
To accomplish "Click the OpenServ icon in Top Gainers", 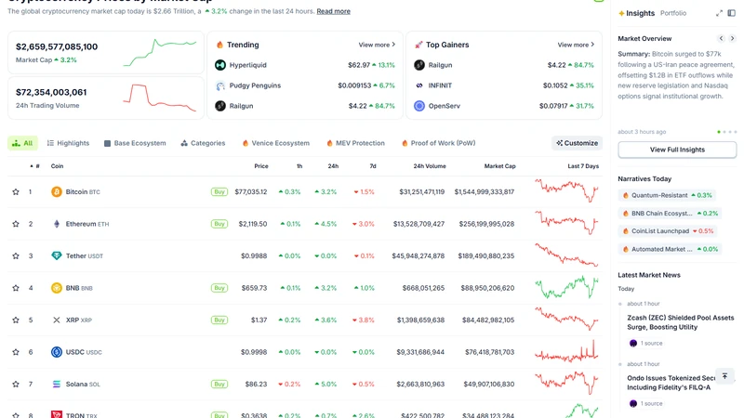I will point(419,106).
